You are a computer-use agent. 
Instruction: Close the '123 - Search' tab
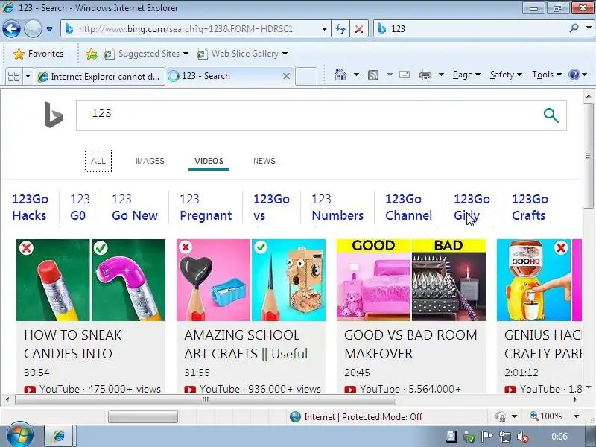(x=286, y=76)
